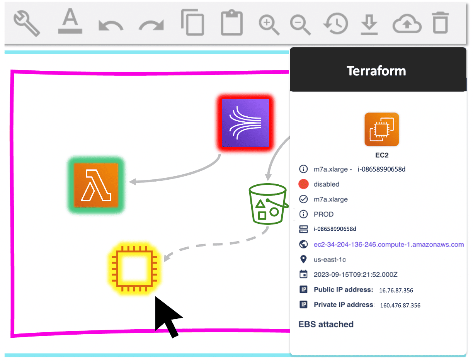Open the wrench settings tool
Image resolution: width=473 pixels, height=364 pixels.
(27, 23)
